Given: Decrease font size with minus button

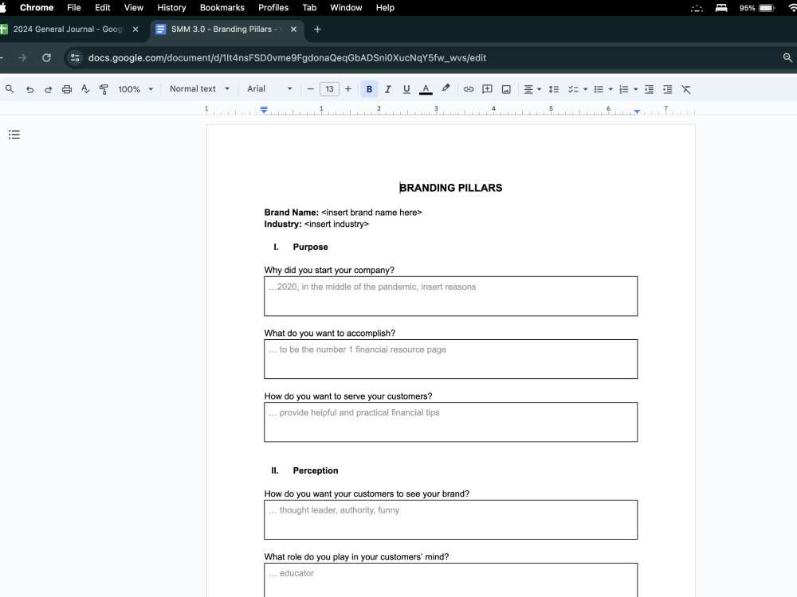Looking at the screenshot, I should (310, 89).
